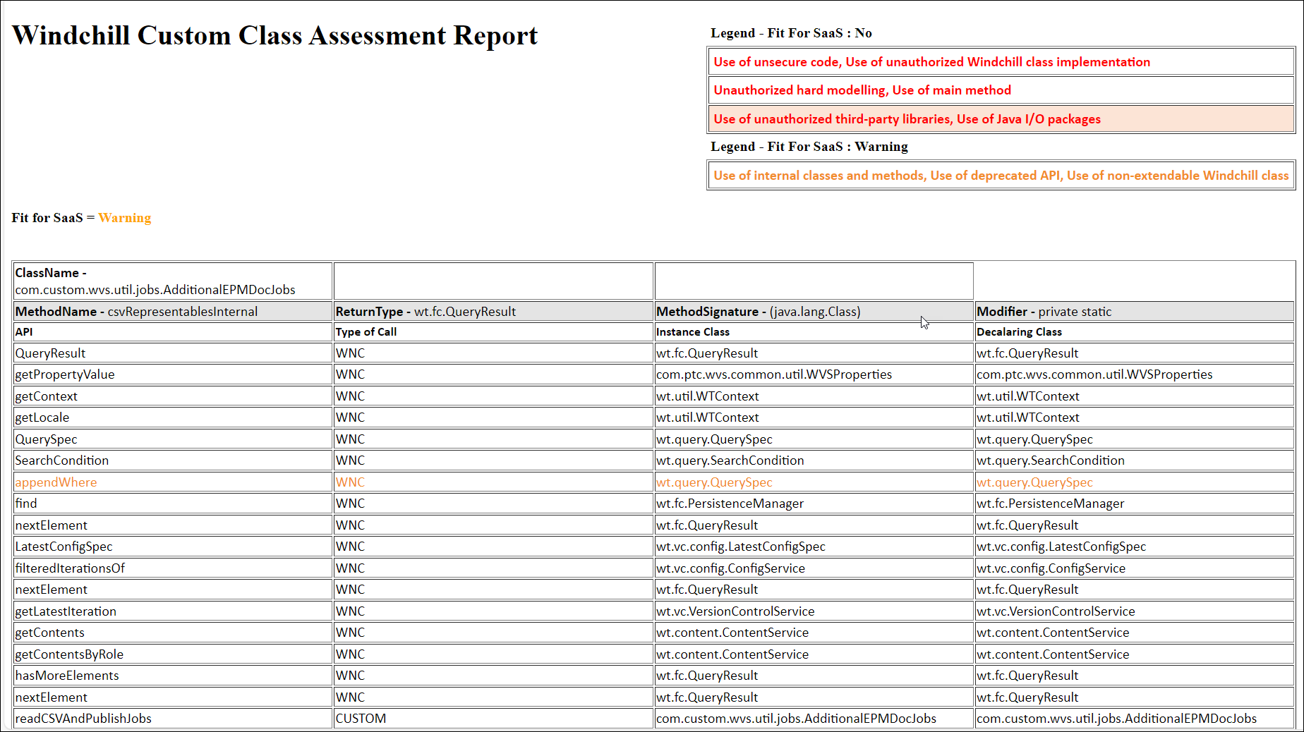Click the 'getContents' API cell
This screenshot has width=1304, height=732.
pos(173,633)
